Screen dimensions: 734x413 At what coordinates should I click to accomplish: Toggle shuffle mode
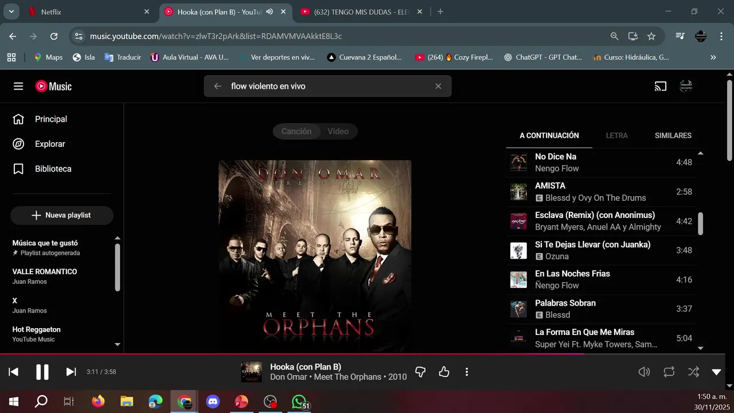click(693, 372)
